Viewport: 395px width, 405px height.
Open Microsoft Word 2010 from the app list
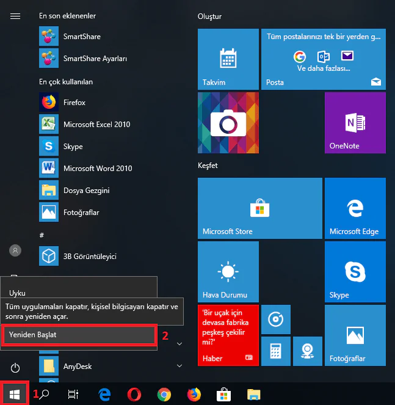pyautogui.click(x=97, y=169)
